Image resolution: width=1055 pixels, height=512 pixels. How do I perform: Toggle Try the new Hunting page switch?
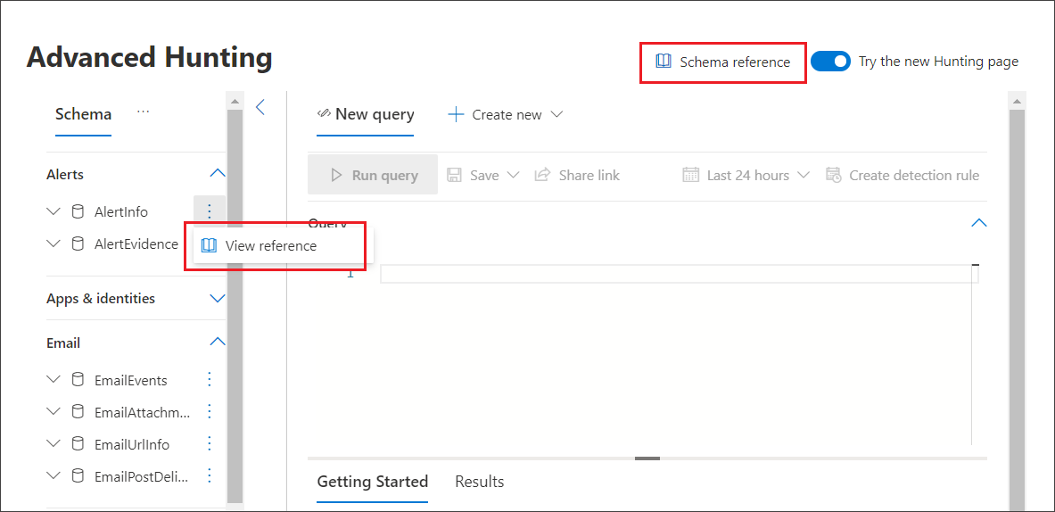pyautogui.click(x=830, y=62)
